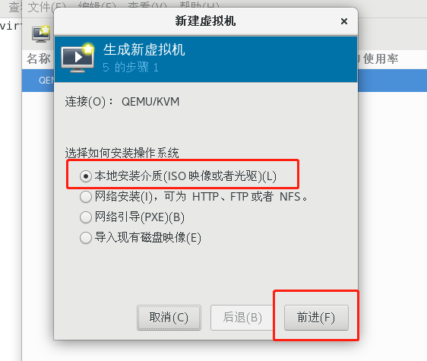Click the new virtual machine wizard monitor icon
The height and width of the screenshot is (361, 427).
click(x=77, y=58)
